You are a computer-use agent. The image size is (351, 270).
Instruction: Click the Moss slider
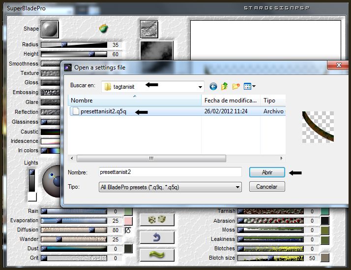pyautogui.click(x=271, y=230)
